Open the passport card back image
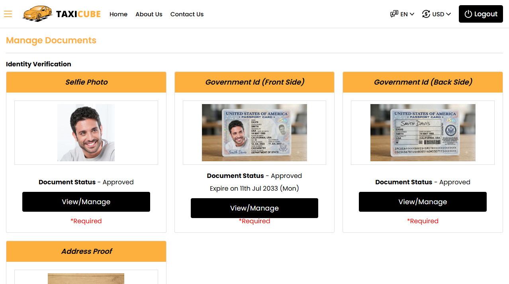The width and height of the screenshot is (509, 284). [423, 133]
